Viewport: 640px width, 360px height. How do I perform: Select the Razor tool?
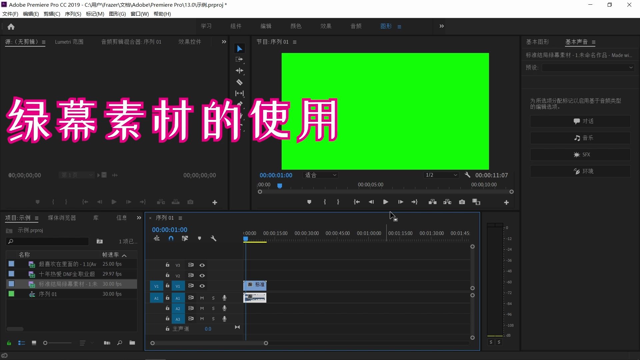click(239, 82)
